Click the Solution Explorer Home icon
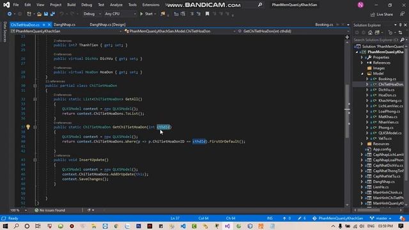This screenshot has width=409, height=230. (370, 33)
